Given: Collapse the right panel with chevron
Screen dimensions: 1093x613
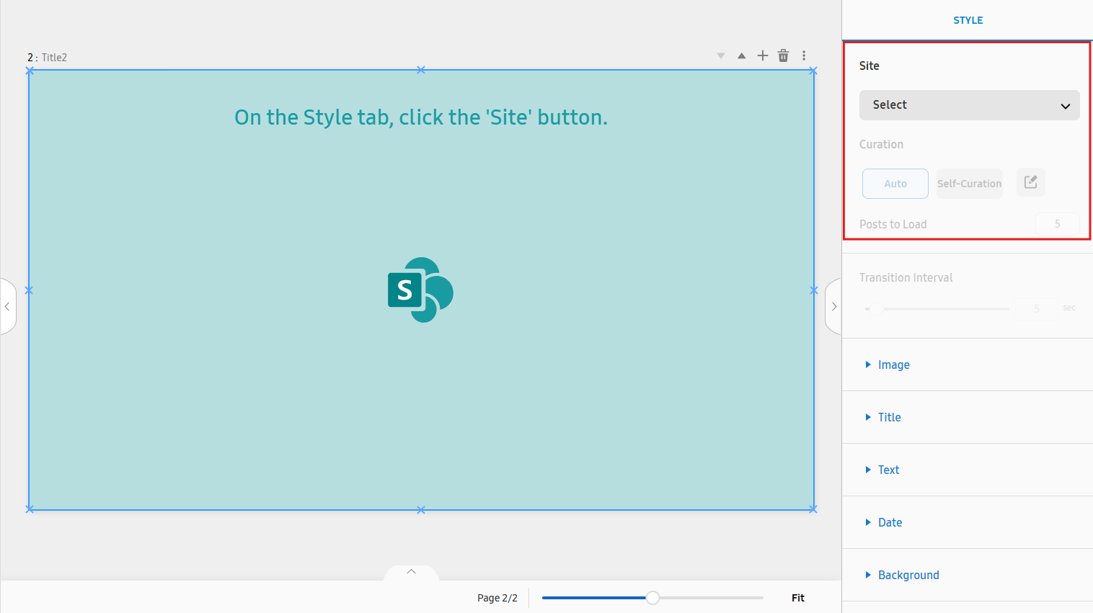Looking at the screenshot, I should point(833,306).
